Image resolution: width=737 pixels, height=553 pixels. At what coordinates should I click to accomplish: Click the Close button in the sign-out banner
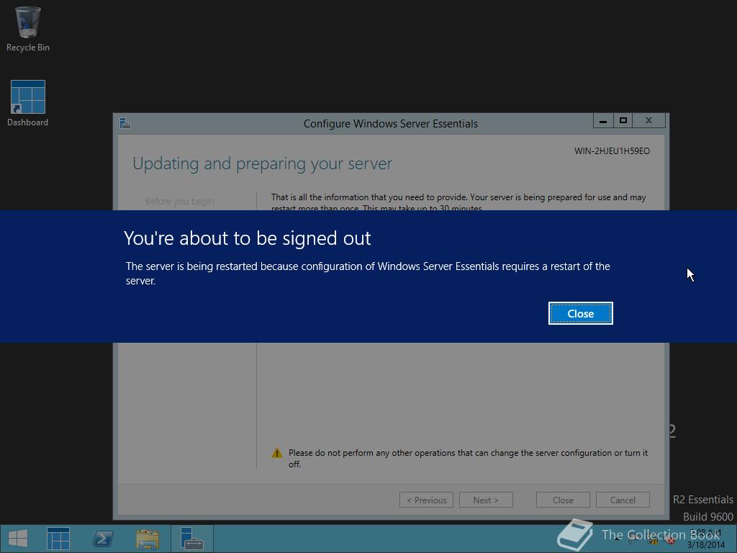pos(581,313)
